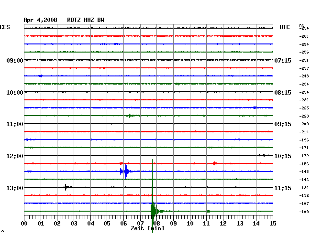Click DC offset value '-209'
Image resolution: width=311 pixels, height=236 pixels.
point(304,124)
